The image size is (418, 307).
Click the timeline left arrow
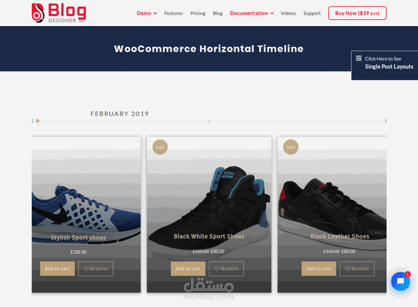[x=33, y=121]
